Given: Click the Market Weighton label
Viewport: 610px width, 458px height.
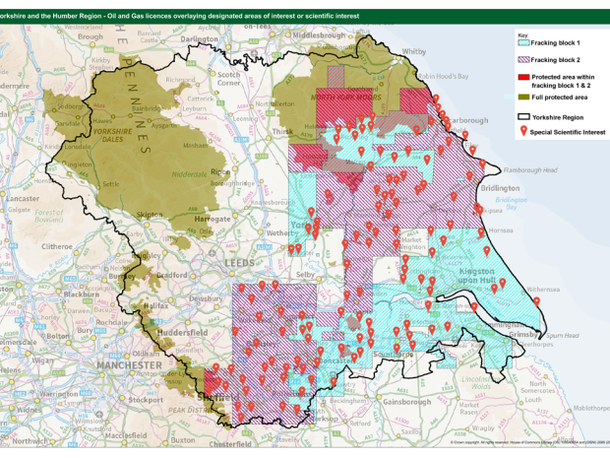Looking at the screenshot, I should (412, 243).
